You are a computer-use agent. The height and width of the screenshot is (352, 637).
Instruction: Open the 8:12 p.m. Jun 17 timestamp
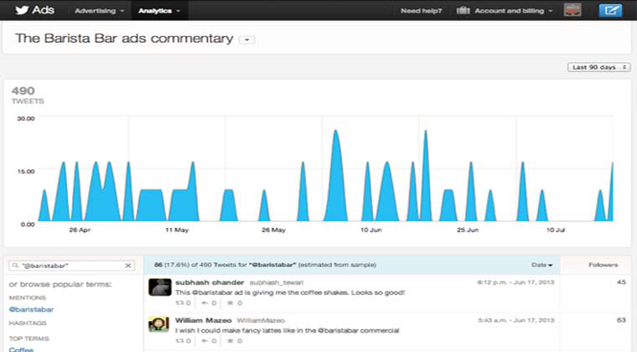tap(515, 282)
